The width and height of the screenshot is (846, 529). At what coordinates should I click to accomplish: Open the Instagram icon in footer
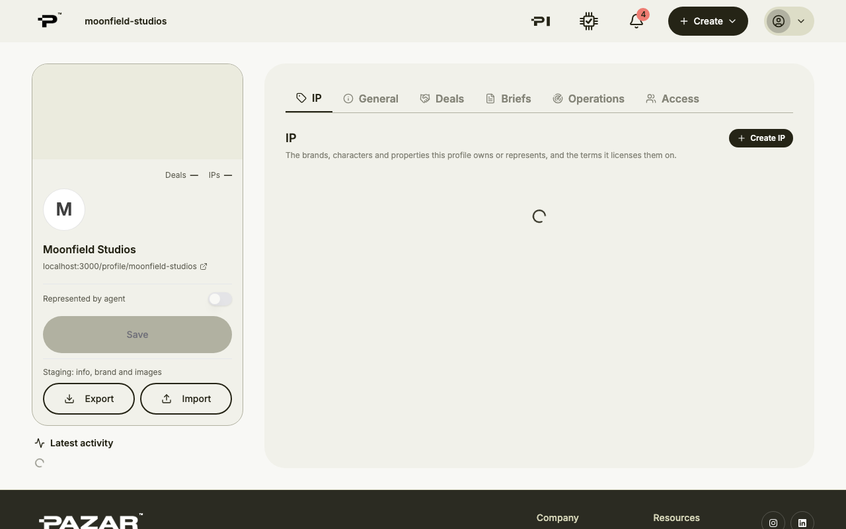(773, 522)
